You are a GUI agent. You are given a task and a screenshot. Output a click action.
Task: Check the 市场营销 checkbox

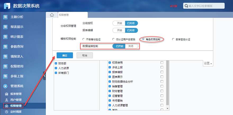pos(162,100)
